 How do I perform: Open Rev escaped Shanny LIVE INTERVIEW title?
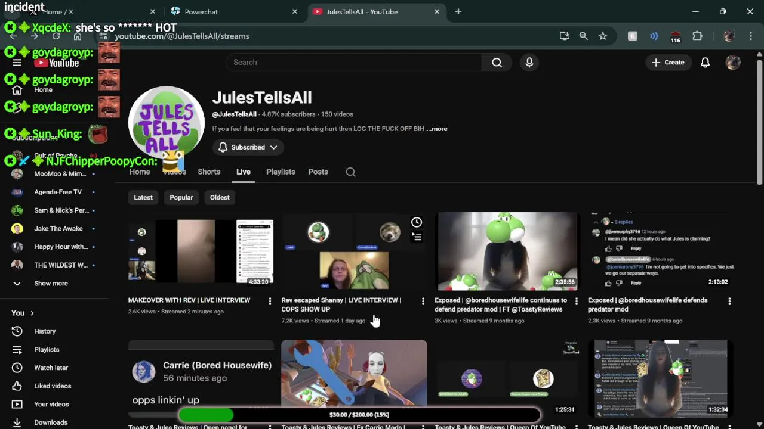[341, 304]
